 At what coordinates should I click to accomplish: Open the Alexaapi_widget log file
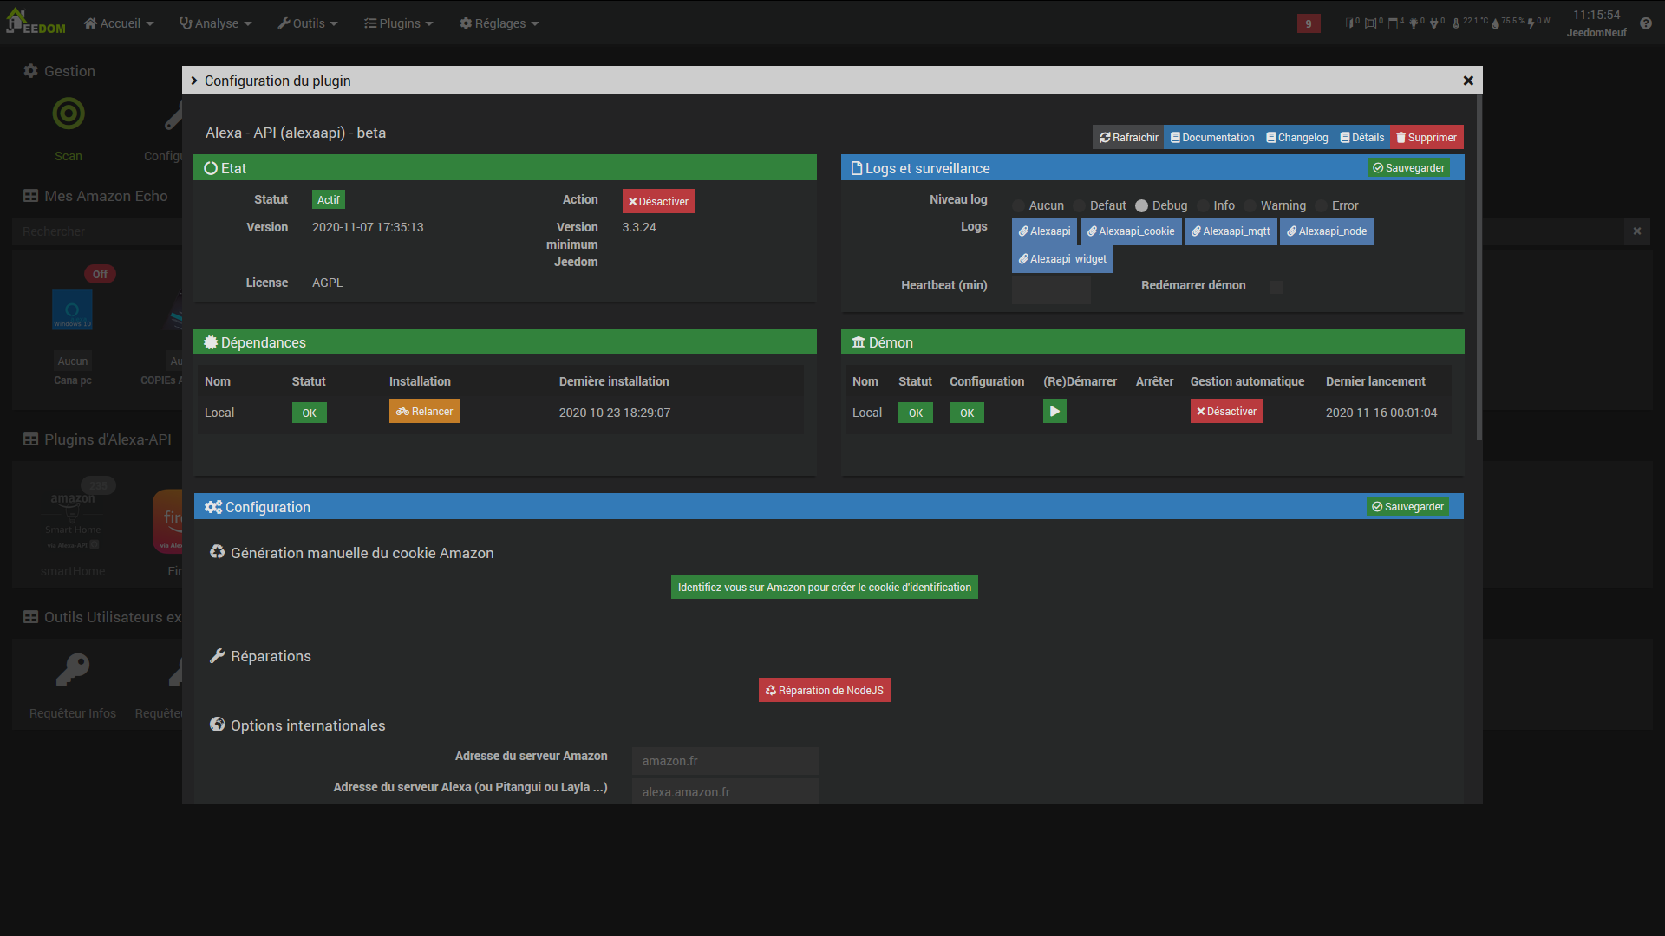pos(1062,259)
